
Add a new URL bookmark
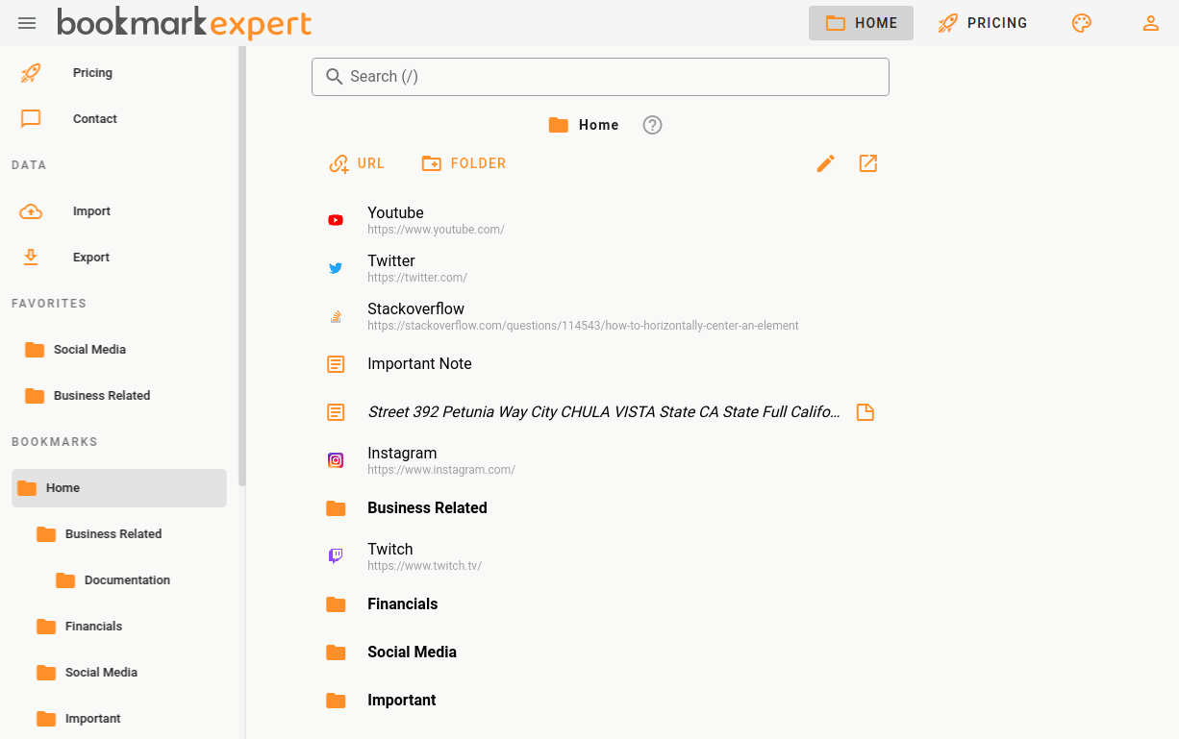[x=357, y=163]
